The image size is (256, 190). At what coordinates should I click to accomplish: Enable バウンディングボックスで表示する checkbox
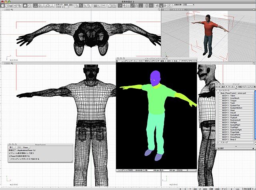pos(10,159)
